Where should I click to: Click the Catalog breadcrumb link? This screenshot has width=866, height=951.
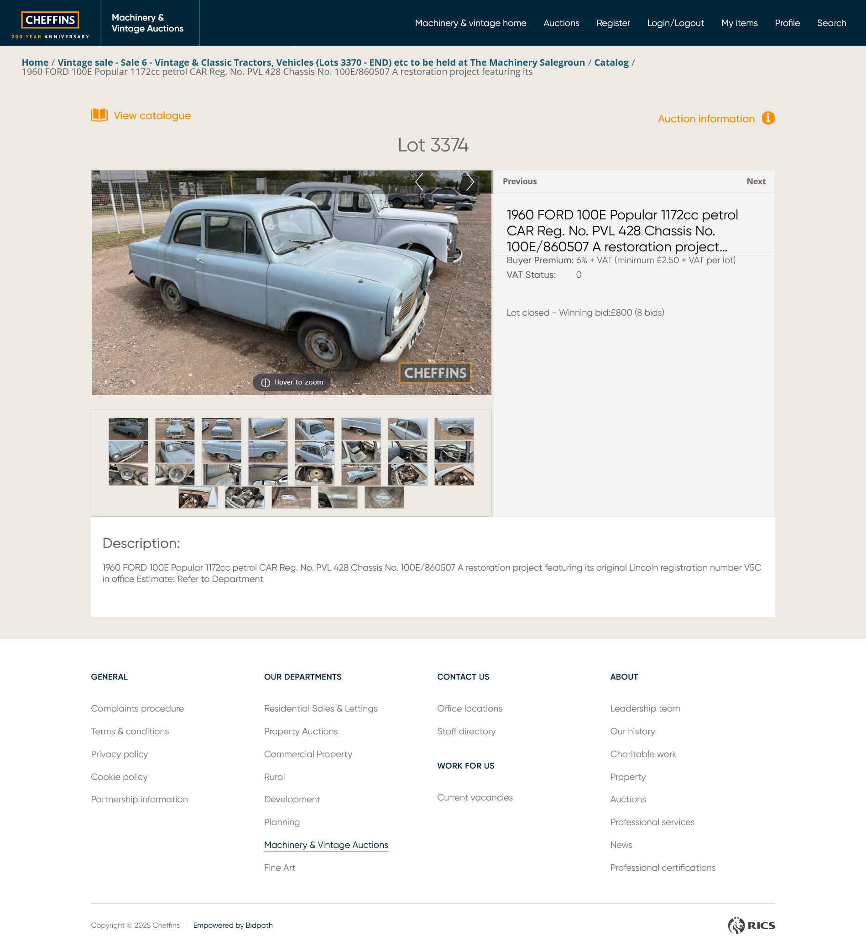pyautogui.click(x=610, y=62)
